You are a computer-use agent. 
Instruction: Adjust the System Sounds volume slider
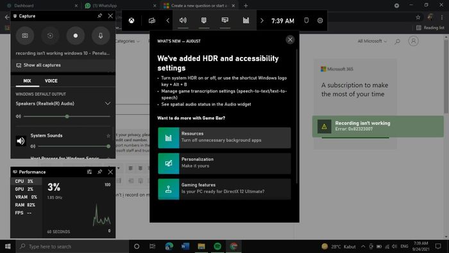click(x=74, y=146)
